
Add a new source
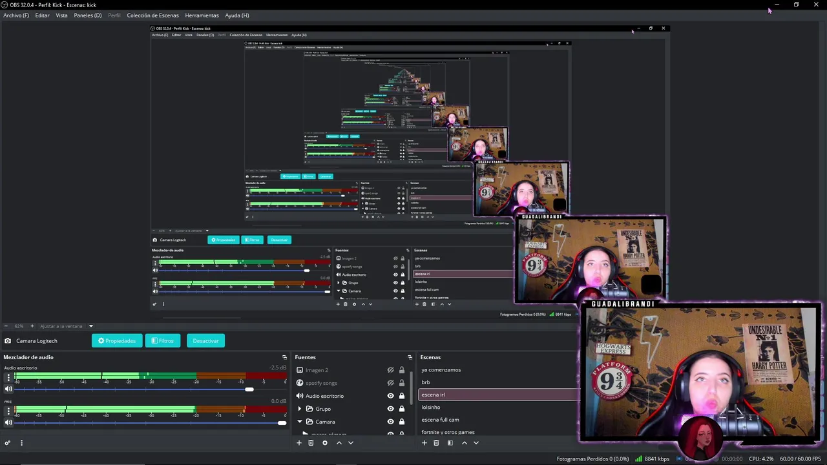pyautogui.click(x=298, y=443)
